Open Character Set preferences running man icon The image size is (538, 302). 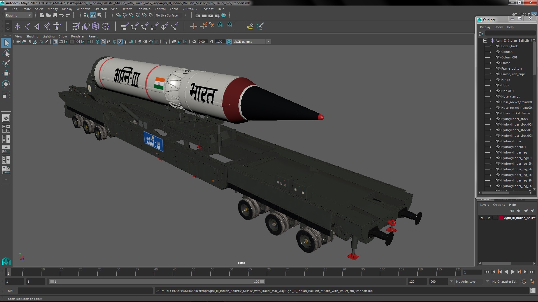pyautogui.click(x=532, y=282)
